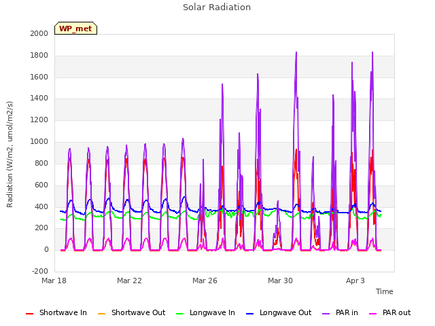Click the Time axis title

coord(385,291)
